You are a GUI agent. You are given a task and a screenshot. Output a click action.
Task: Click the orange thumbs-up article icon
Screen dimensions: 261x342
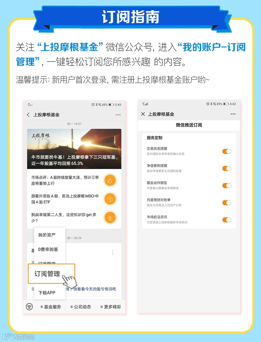pyautogui.click(x=110, y=180)
